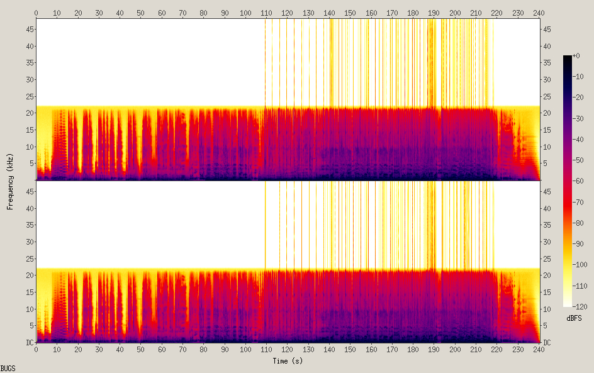Click the 120 mark on top time axis

[287, 13]
